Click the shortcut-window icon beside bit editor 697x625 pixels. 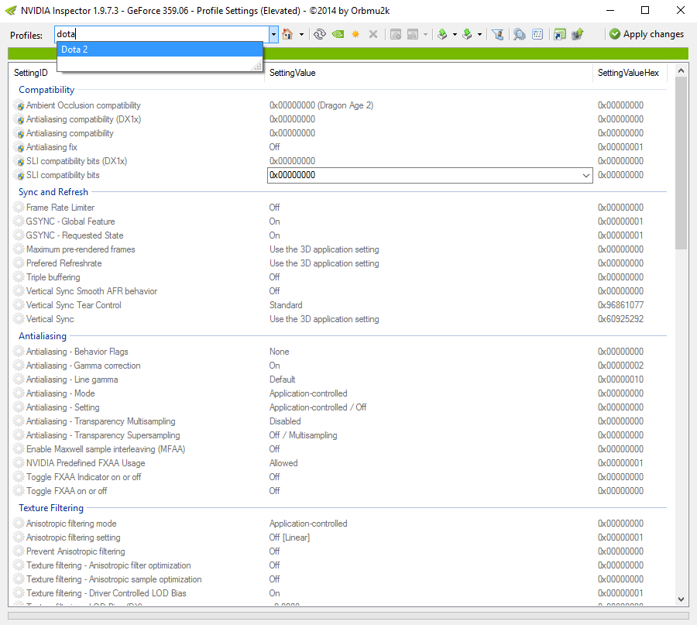point(560,34)
